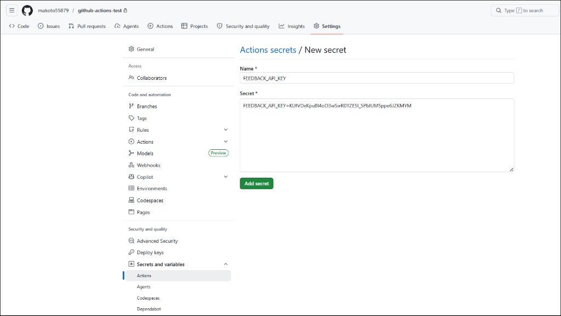This screenshot has height=316, width=561.
Task: Switch to the Pull requests tab
Action: (87, 26)
